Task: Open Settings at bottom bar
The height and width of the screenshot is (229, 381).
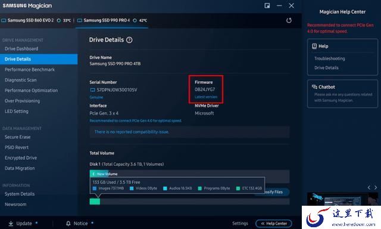Action: (x=240, y=224)
